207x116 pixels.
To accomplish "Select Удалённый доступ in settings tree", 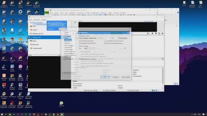I will click(x=70, y=51).
